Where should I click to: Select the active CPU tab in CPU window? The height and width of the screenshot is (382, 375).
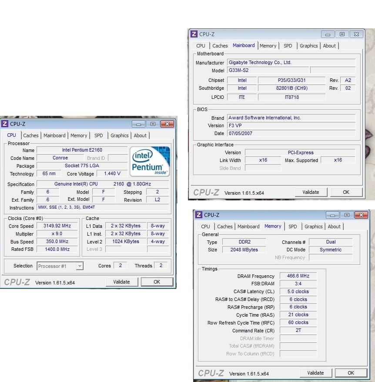tap(11, 135)
